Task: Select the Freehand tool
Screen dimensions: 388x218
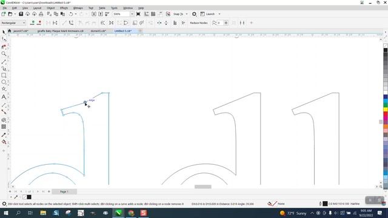Action: click(4, 62)
